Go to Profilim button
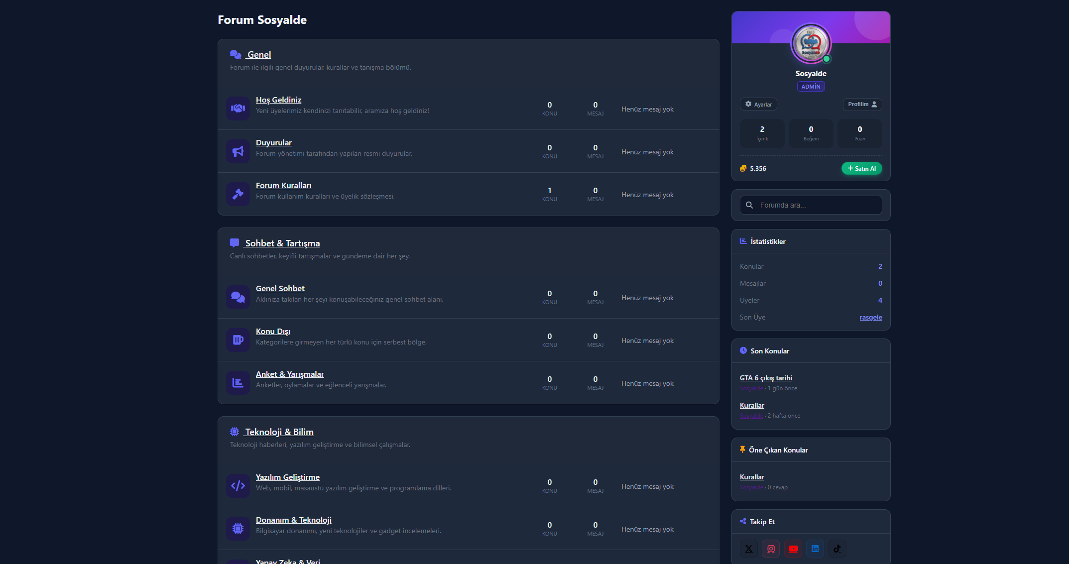This screenshot has width=1069, height=564. pyautogui.click(x=862, y=104)
